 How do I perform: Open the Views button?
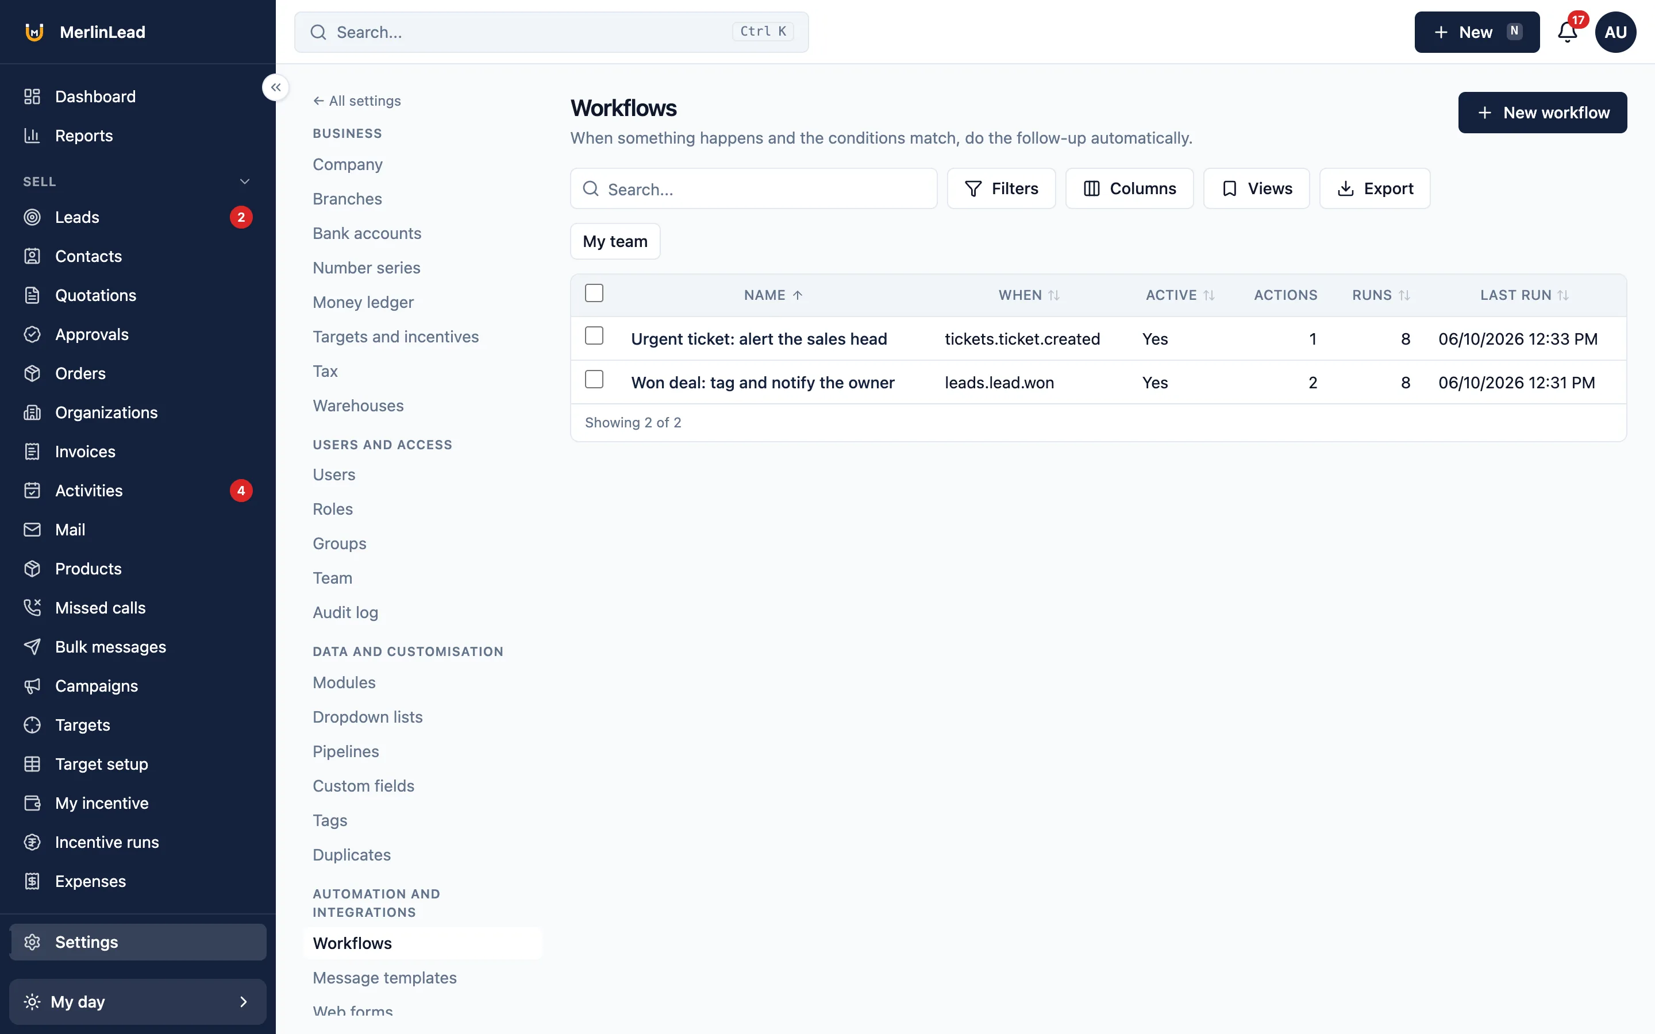1256,189
